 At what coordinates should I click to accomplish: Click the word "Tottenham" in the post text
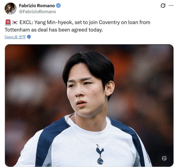pyautogui.click(x=17, y=30)
